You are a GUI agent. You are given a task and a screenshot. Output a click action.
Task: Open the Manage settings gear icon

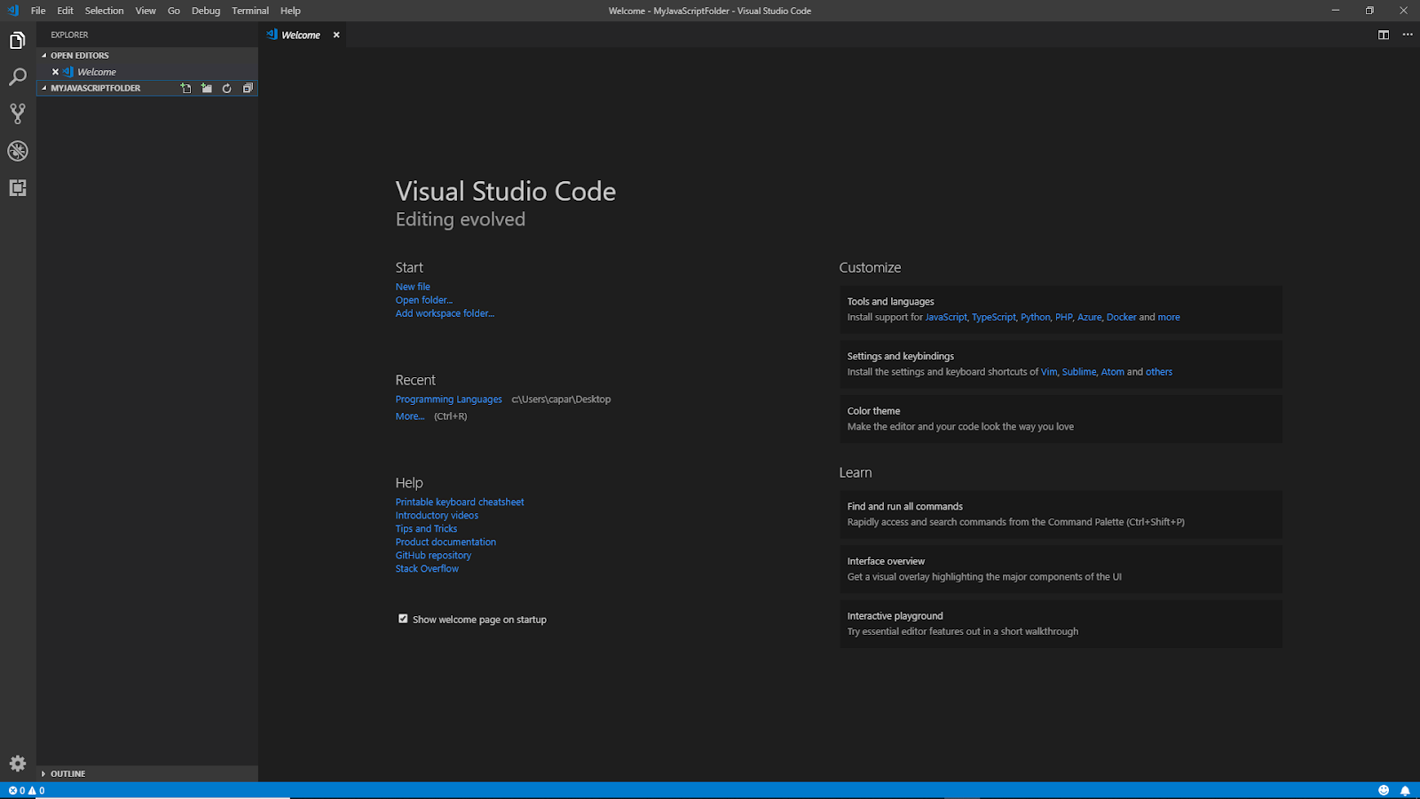click(18, 763)
